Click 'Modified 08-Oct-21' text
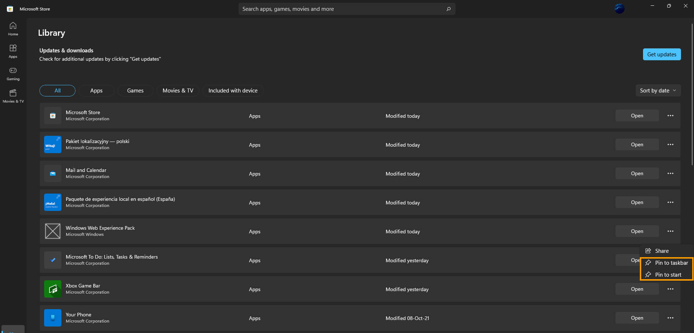Screen dimensions: 694x333 click(407, 318)
